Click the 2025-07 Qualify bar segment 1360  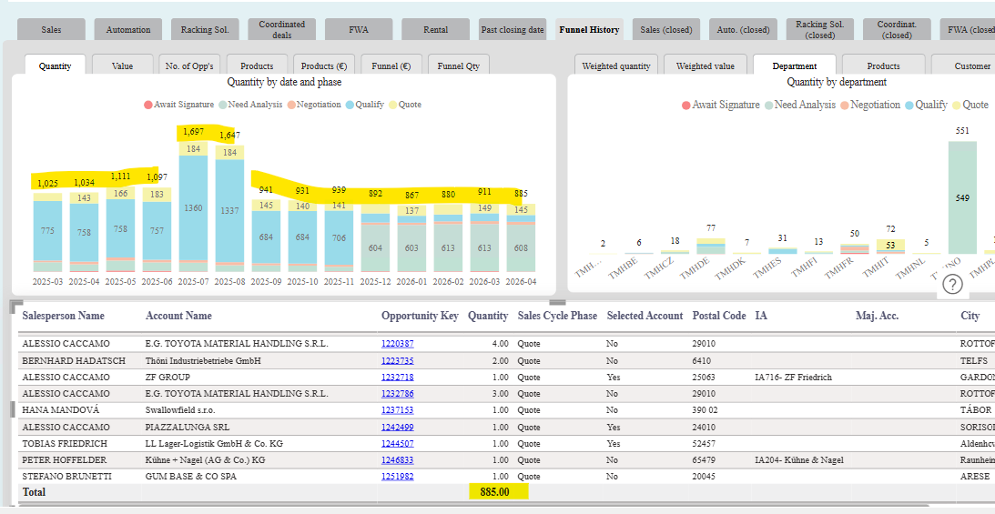[x=195, y=208]
